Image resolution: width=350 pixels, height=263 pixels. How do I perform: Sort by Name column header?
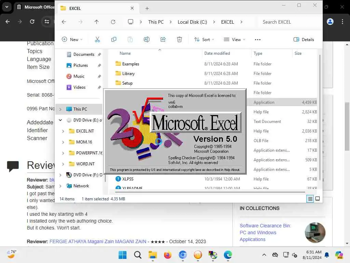click(x=125, y=53)
